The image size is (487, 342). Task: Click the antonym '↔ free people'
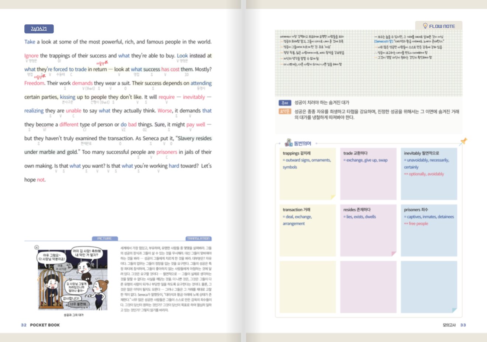[416, 224]
